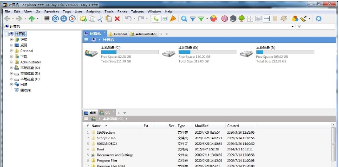Open the Tabsets menu

coord(137,12)
